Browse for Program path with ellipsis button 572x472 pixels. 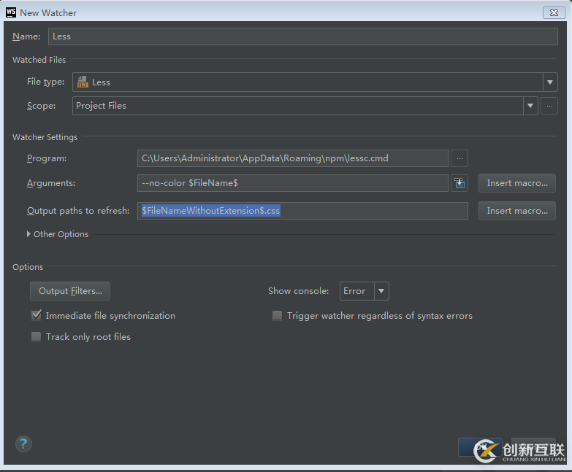tap(459, 158)
